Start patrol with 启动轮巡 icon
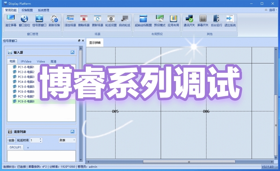280x171 pixels. [x=125, y=21]
